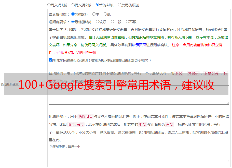Viewport: 232px width, 168px height.
Task: Click the 伪原创设置 row label
Action: tap(10, 84)
